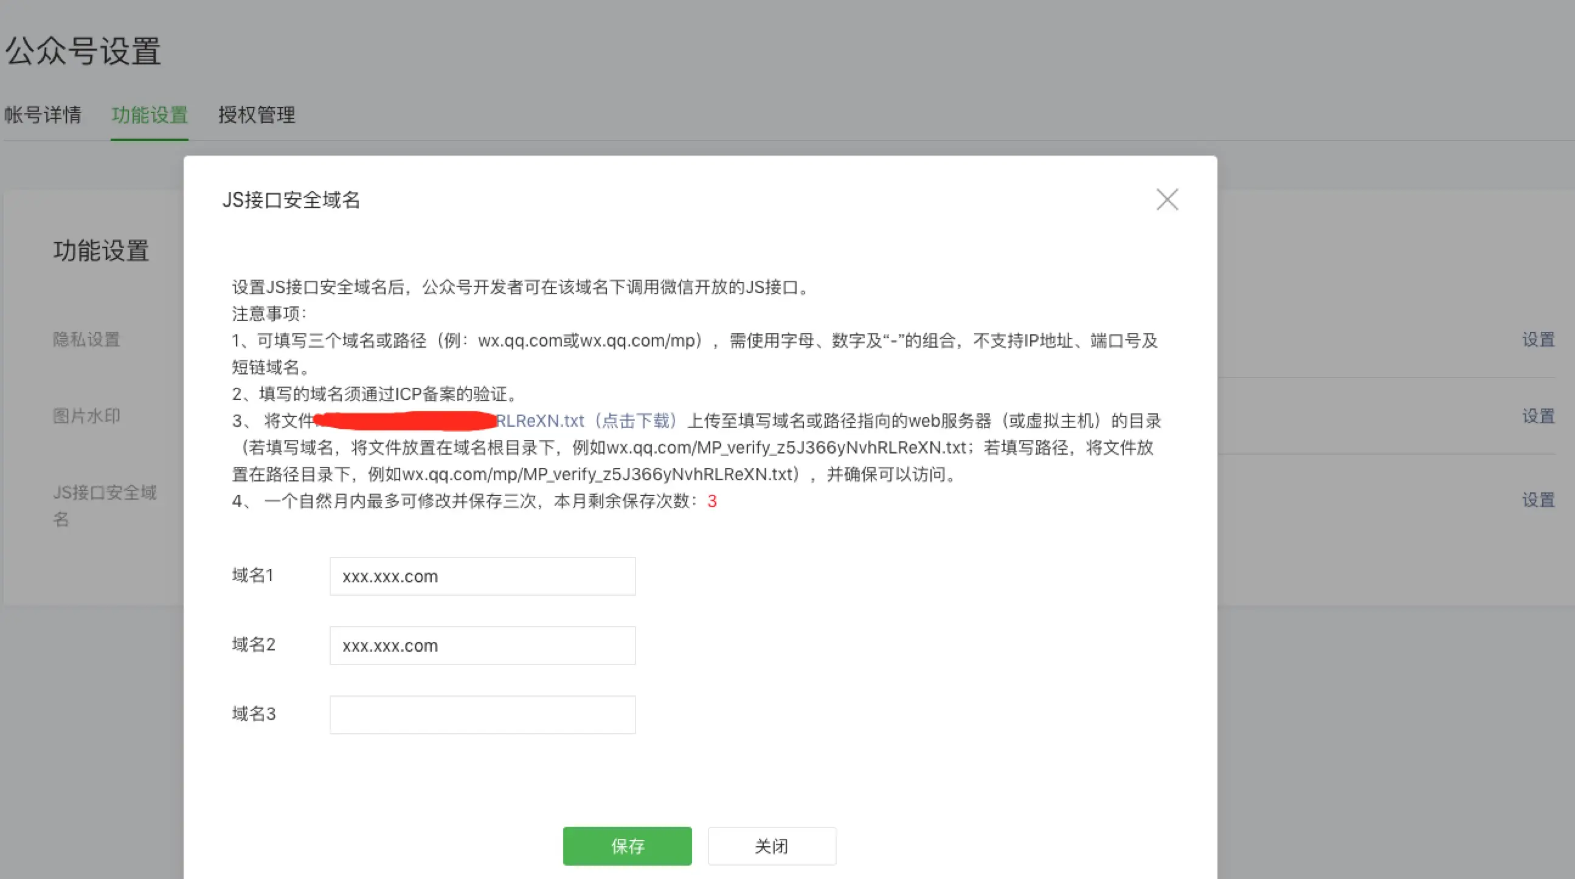Click 设置 link for JS接口安全域名 row
This screenshot has height=879, width=1575.
coord(1538,500)
